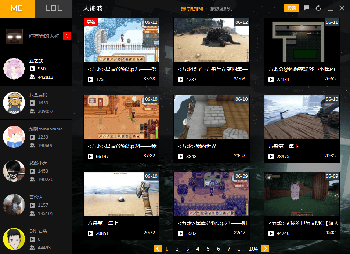Click the play icon beside 175 views
350x254 pixels.
90,79
